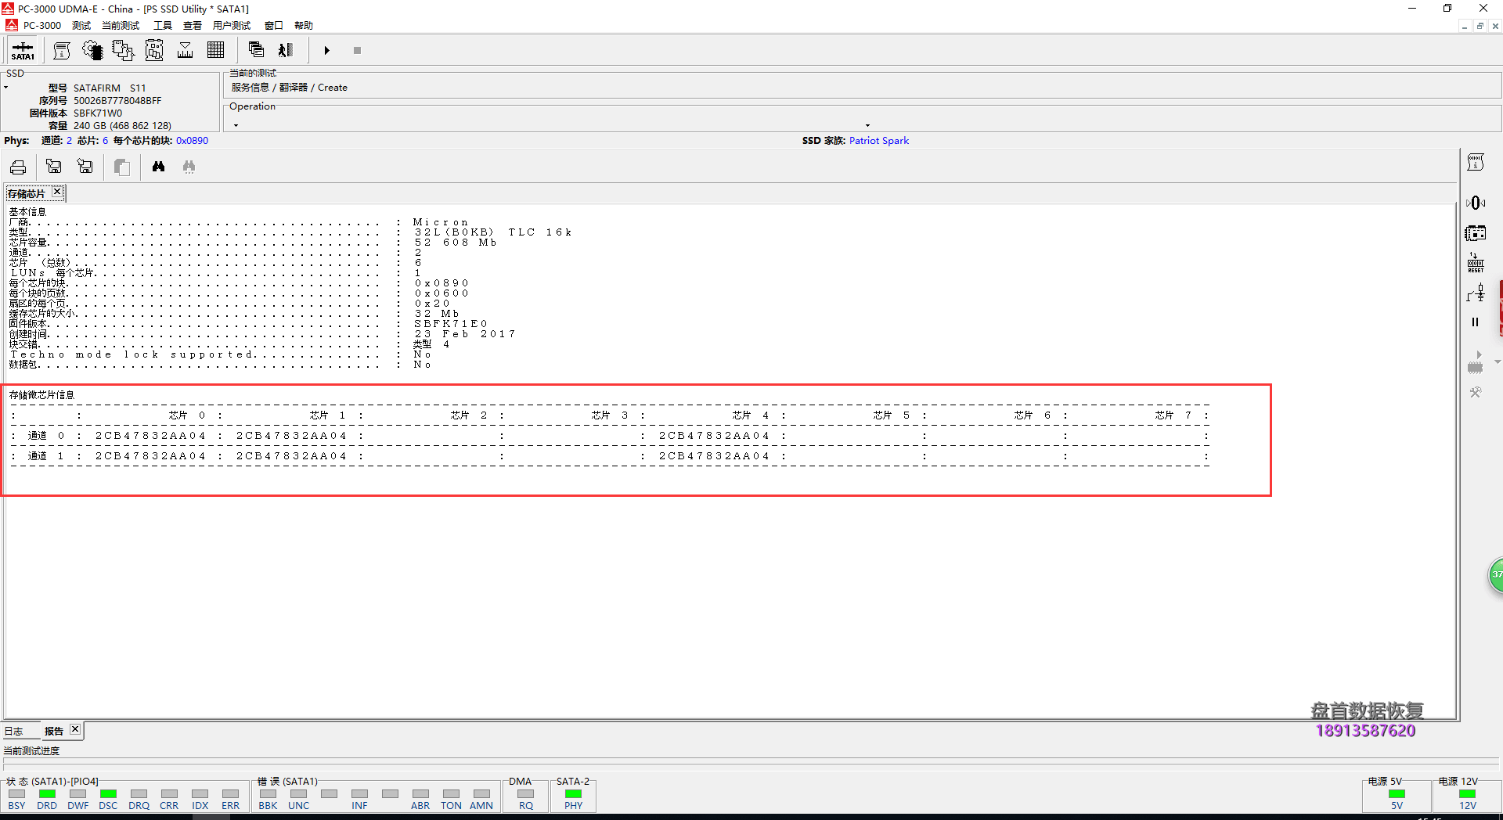This screenshot has width=1503, height=820.
Task: Click the Patriot Spark SSD family link
Action: point(878,141)
